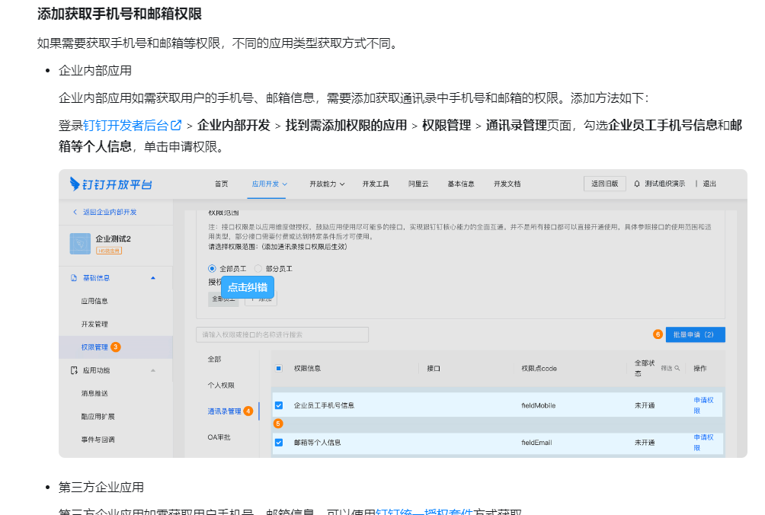Open the 开发管理 sidebar item
The image size is (765, 515).
click(94, 325)
